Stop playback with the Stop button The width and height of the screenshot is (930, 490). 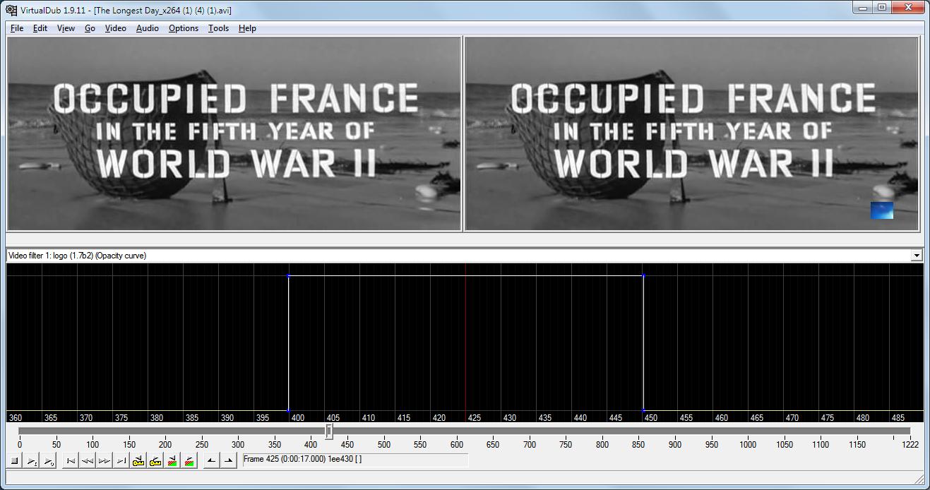click(x=14, y=461)
